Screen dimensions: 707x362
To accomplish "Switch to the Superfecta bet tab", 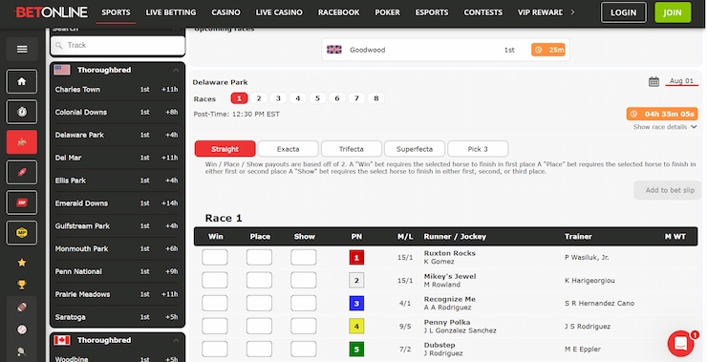I will tap(415, 149).
